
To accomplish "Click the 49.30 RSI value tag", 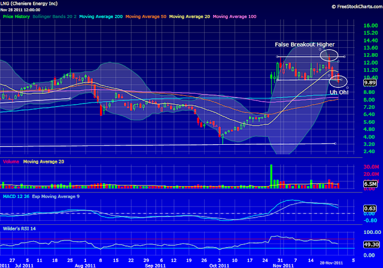I will tap(371, 244).
